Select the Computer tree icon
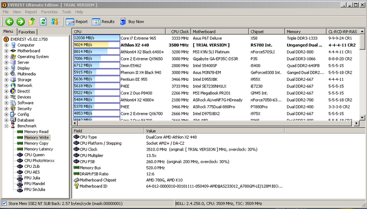This screenshot has width=367, height=209. pos(13,45)
